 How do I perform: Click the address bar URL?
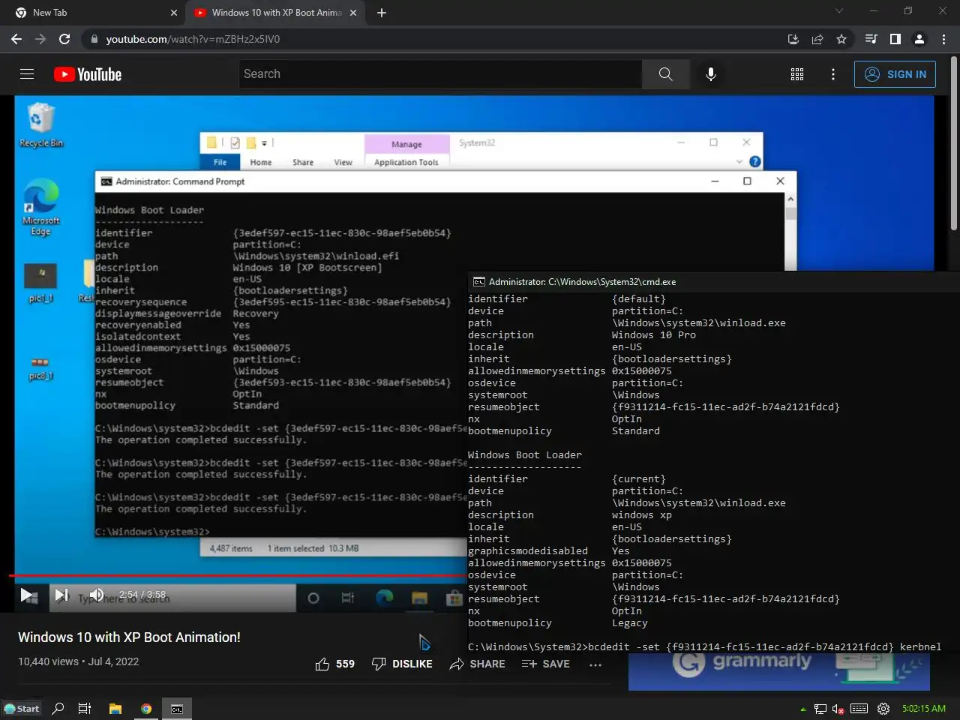click(x=193, y=39)
